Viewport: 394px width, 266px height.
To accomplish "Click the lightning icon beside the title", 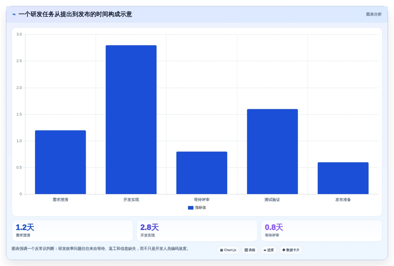I will click(x=14, y=14).
